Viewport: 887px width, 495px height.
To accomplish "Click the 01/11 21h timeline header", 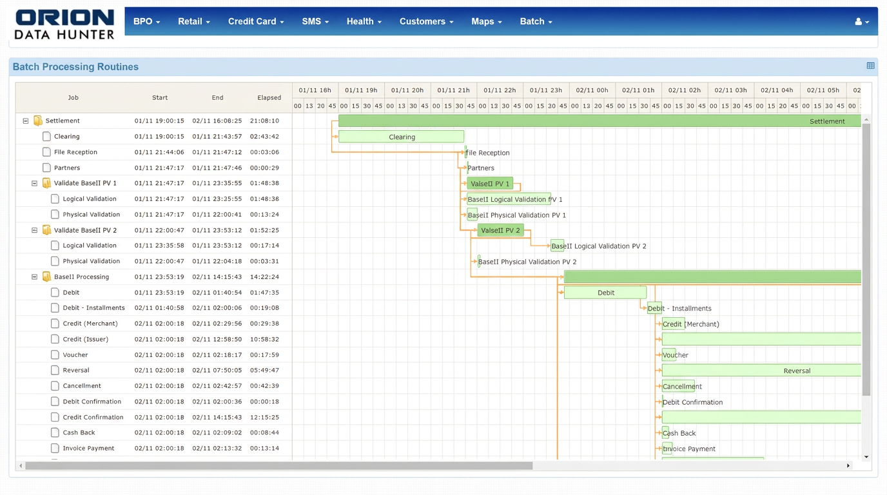I will click(453, 90).
